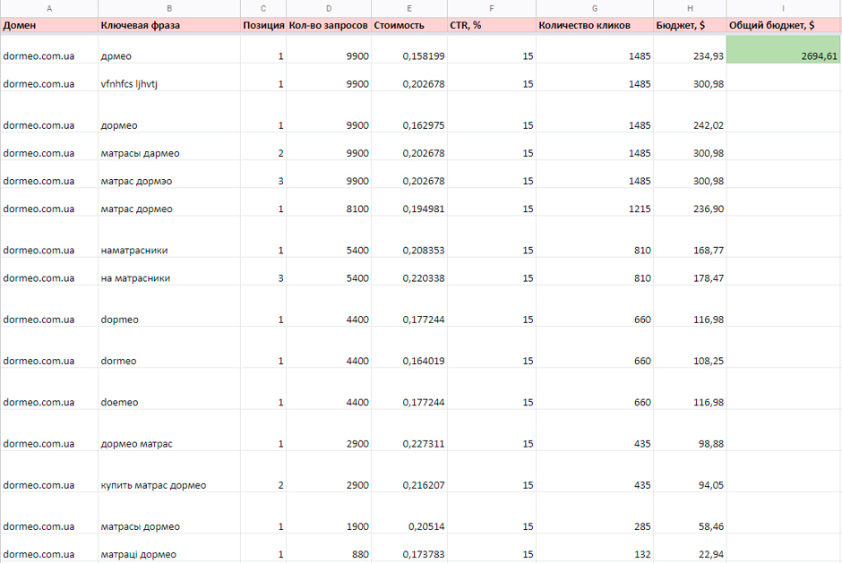Click the 'Общий бюджет, $' header cell
Viewport: 842px width, 563px height.
tap(783, 25)
